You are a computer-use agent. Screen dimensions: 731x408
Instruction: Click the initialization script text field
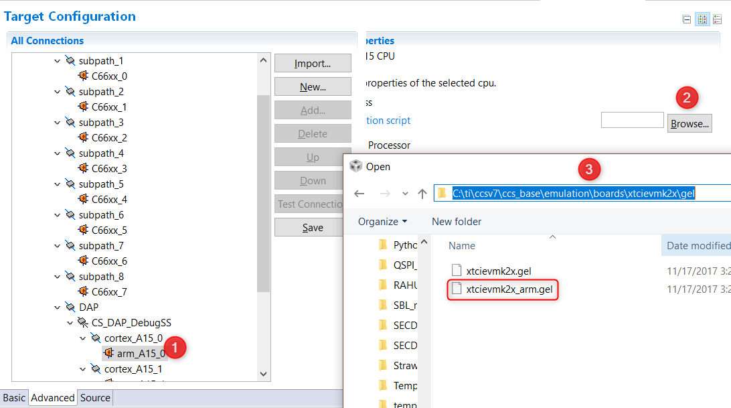coord(632,121)
